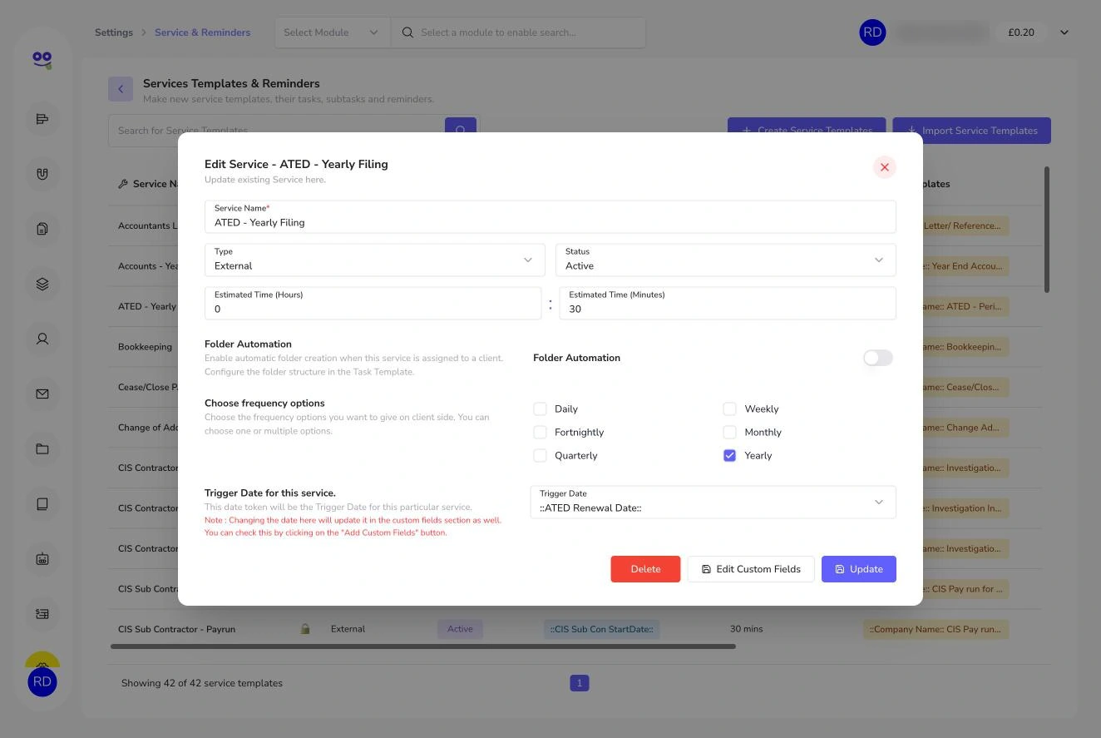
Task: Check the Fortnightly frequency checkbox
Action: click(x=541, y=432)
